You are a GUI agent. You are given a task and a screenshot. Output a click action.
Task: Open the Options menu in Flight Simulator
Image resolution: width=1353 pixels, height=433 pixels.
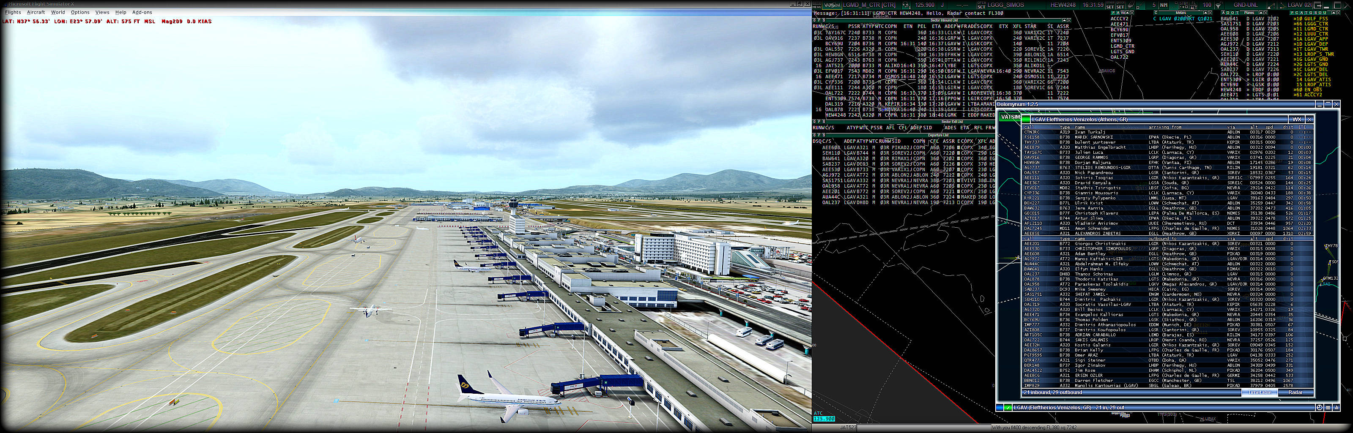[x=80, y=12]
